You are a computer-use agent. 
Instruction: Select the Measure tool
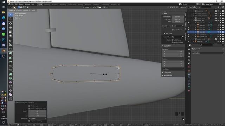11,44
